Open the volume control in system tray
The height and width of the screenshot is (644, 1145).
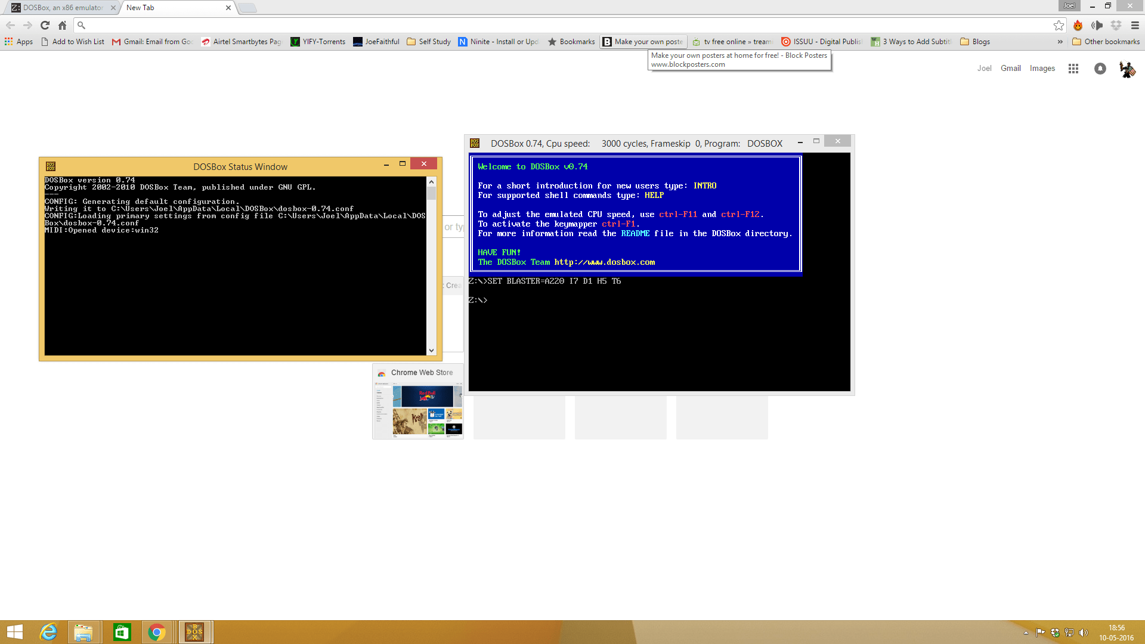tap(1082, 631)
